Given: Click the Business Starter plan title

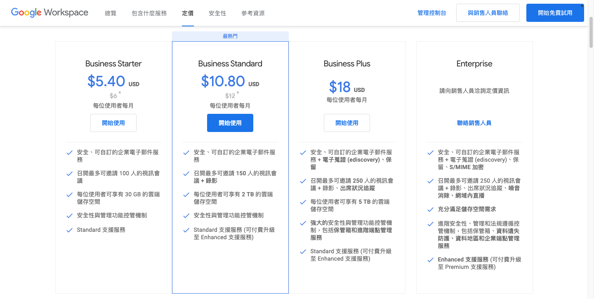Looking at the screenshot, I should pyautogui.click(x=113, y=64).
